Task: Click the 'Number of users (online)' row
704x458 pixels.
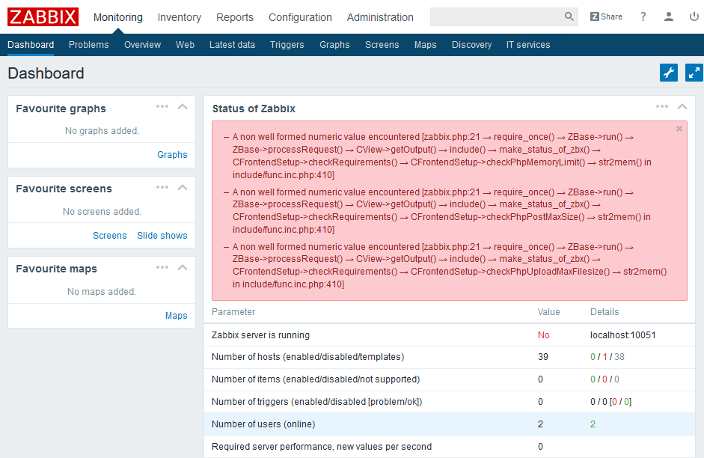Action: [x=450, y=424]
